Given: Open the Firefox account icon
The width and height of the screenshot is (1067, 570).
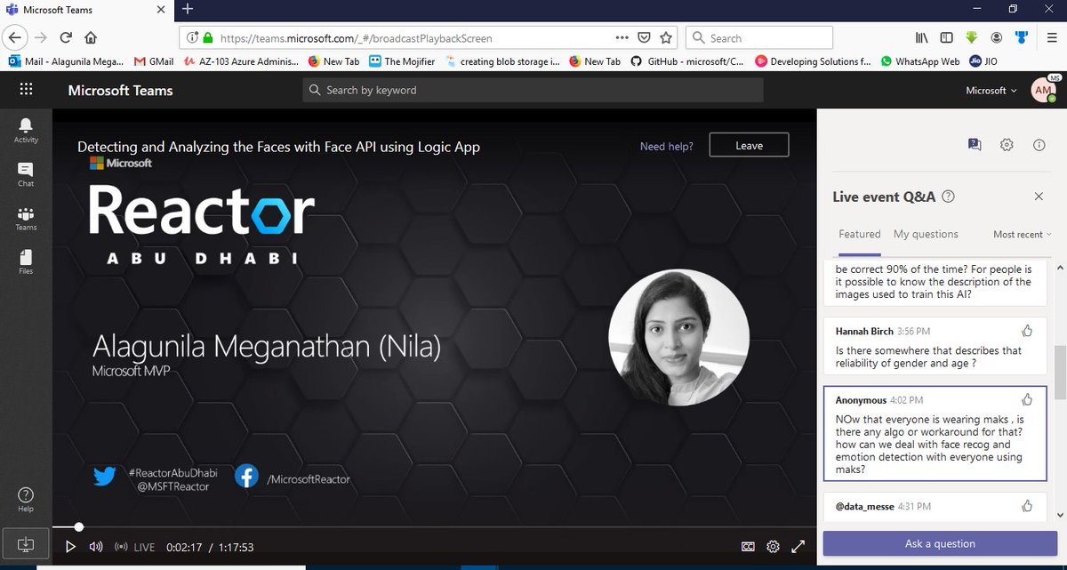Looking at the screenshot, I should pos(997,38).
